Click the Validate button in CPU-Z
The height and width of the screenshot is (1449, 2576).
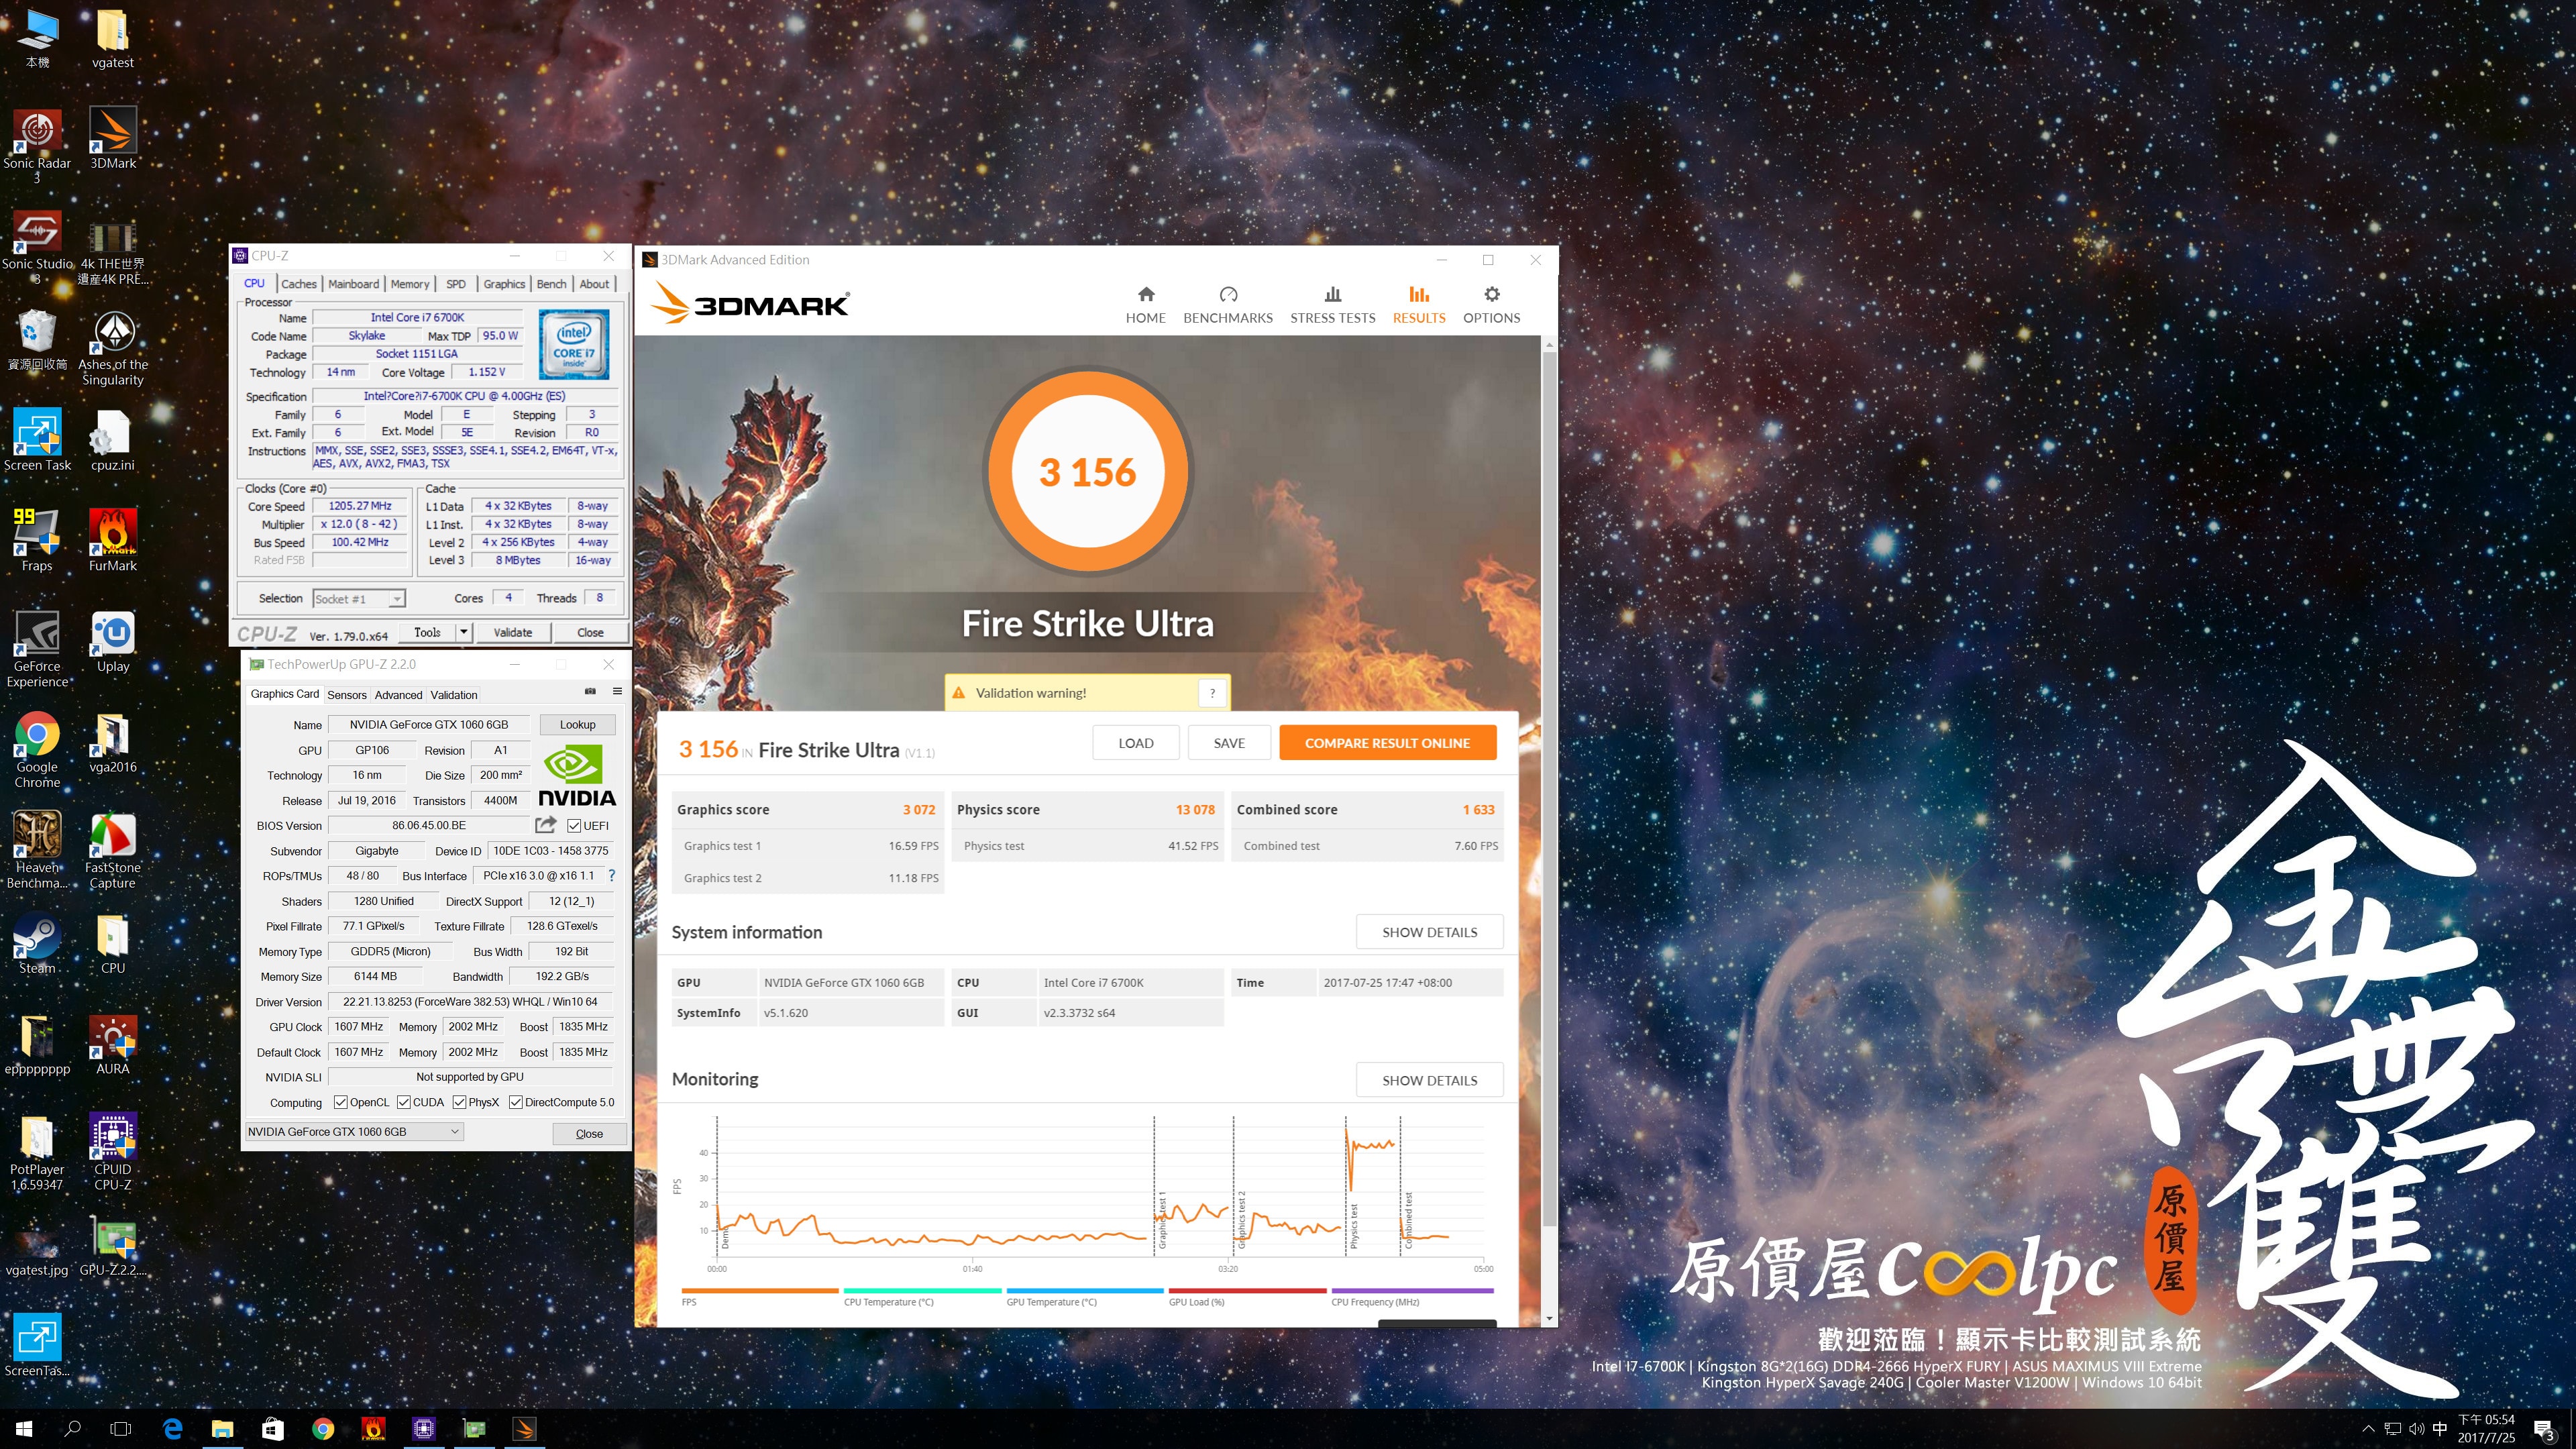(512, 632)
